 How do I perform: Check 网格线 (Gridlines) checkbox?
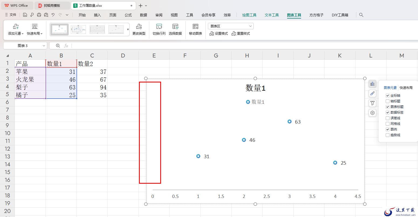tap(388, 124)
